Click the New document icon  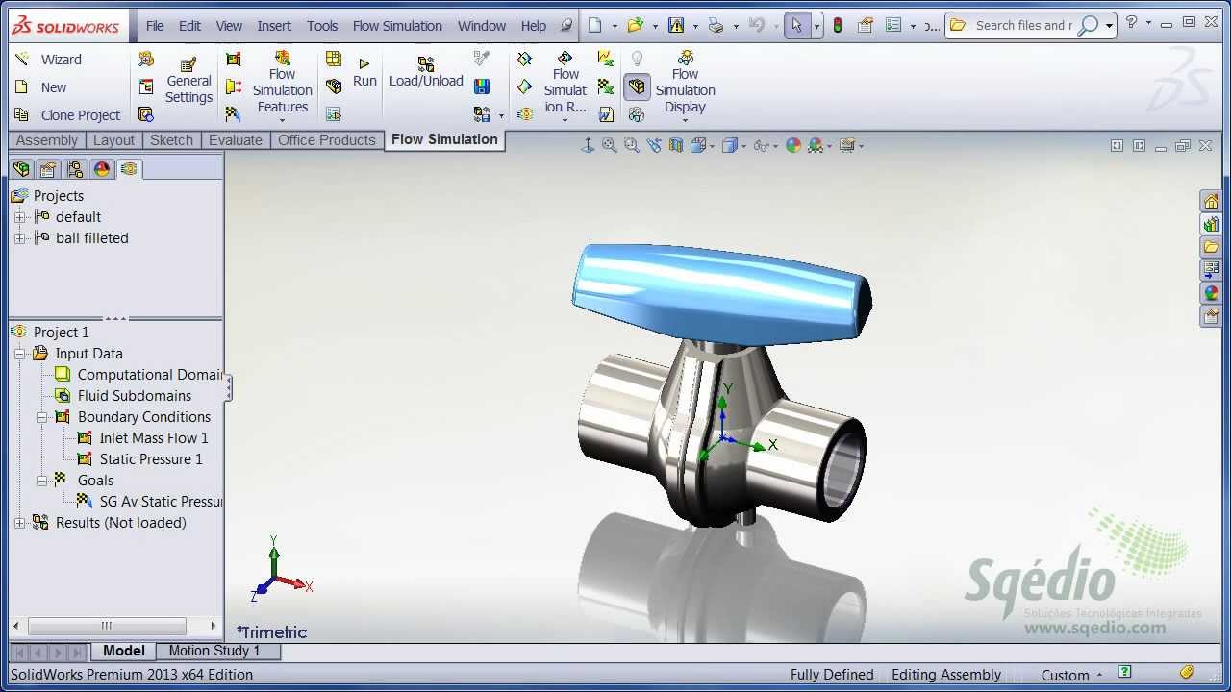point(595,26)
